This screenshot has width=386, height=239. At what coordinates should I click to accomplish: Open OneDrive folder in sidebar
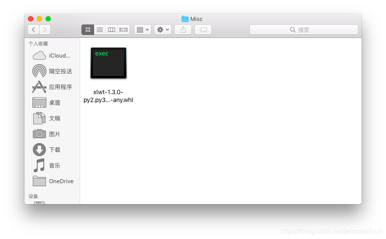pyautogui.click(x=52, y=181)
